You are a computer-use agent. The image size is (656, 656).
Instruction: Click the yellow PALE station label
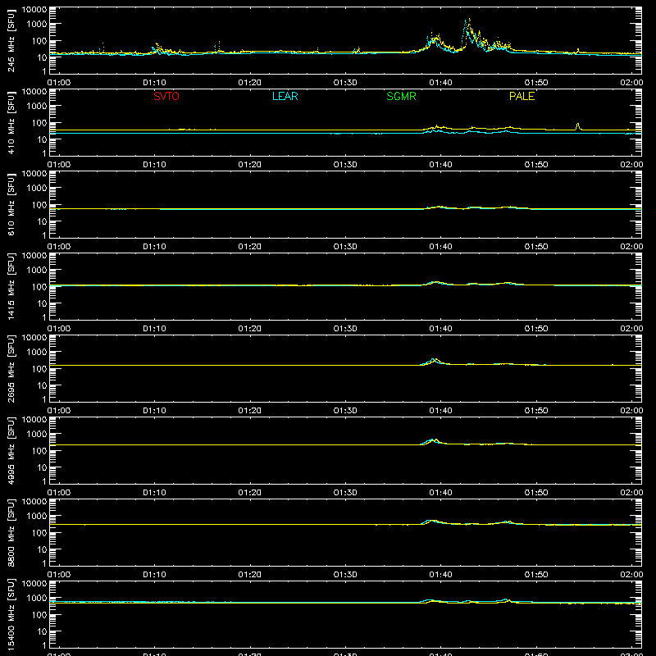coord(522,96)
